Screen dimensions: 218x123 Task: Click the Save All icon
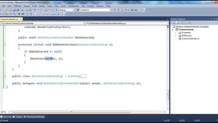18,10
